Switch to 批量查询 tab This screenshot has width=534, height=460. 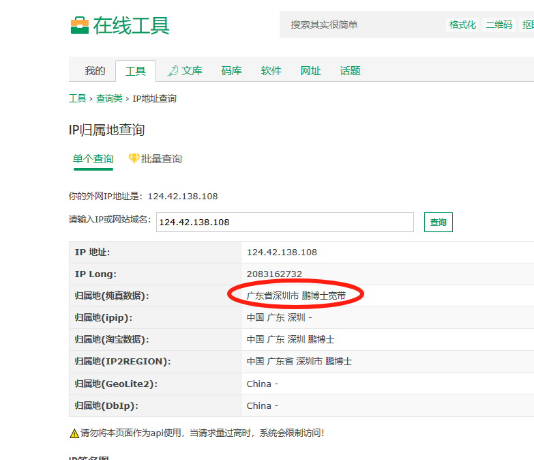point(162,159)
